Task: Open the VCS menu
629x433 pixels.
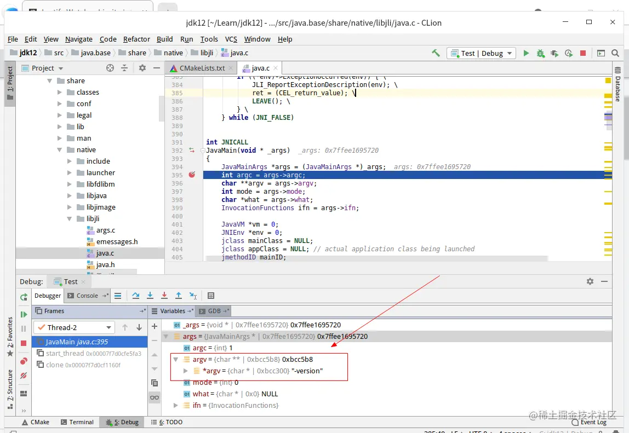Action: point(231,39)
